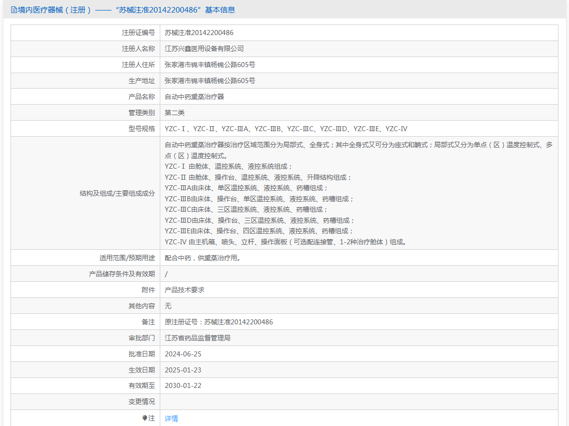Click the line describing YZC-Ⅳ composition
569x426 pixels.
[x=286, y=242]
